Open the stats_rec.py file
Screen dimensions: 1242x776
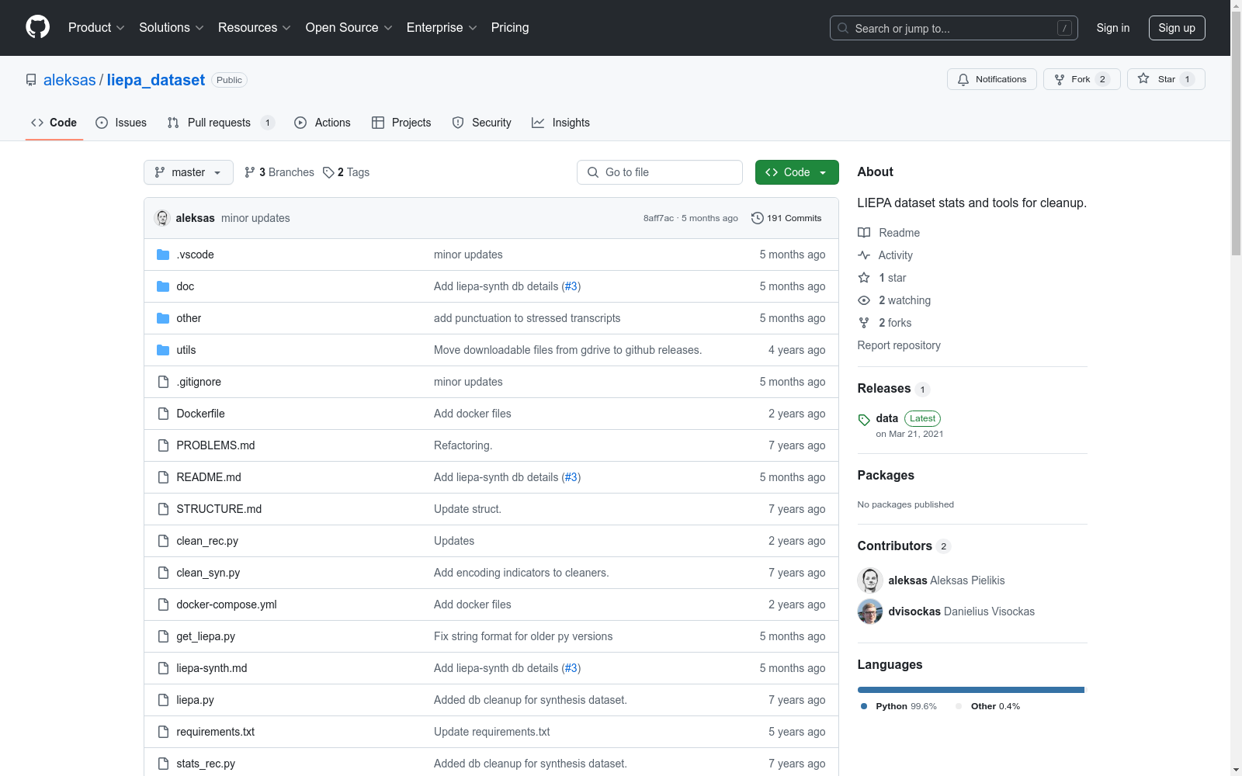tap(206, 764)
